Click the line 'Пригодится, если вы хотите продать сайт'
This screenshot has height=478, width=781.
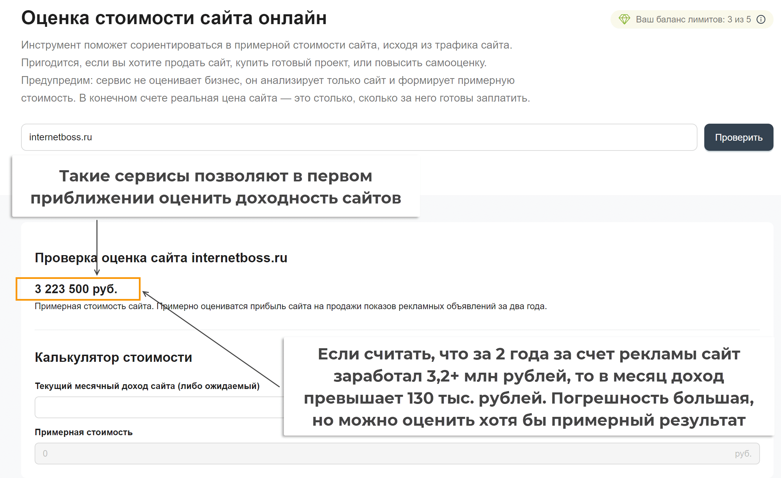(x=254, y=63)
